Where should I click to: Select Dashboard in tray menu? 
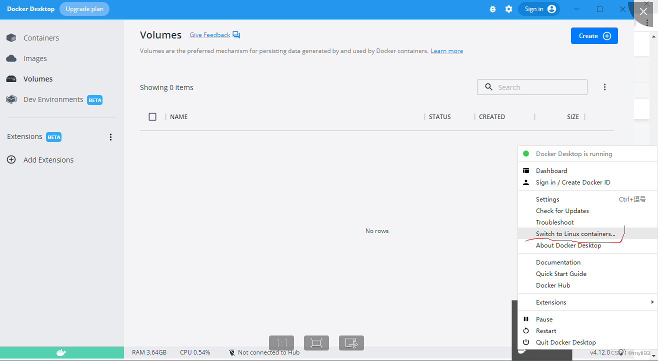[x=587, y=170]
